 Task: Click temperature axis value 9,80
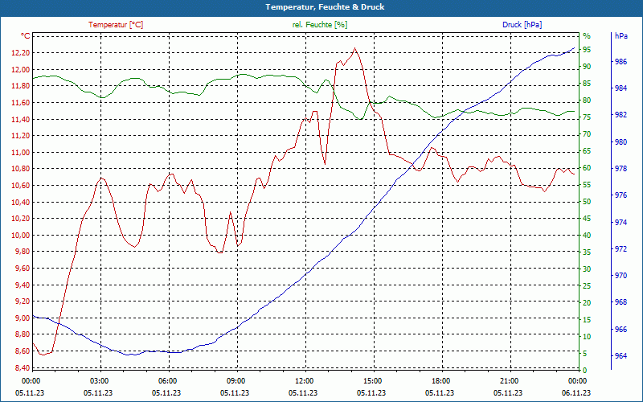pos(23,252)
